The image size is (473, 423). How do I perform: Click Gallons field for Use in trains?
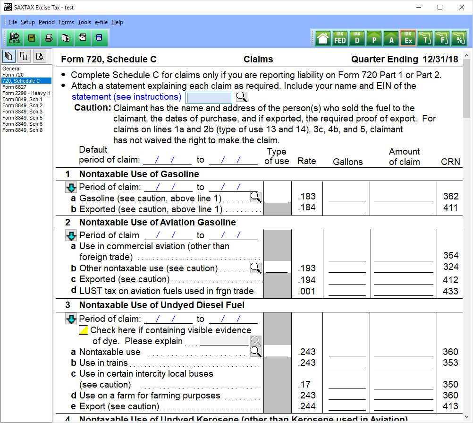347,363
